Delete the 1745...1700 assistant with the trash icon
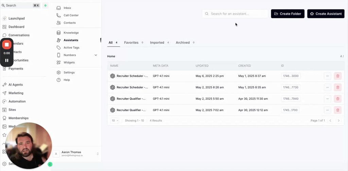Viewport: 348px width, 171px height. click(x=337, y=110)
